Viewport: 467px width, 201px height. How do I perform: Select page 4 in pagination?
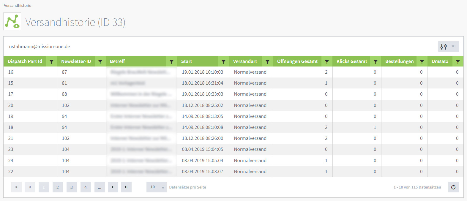click(86, 187)
